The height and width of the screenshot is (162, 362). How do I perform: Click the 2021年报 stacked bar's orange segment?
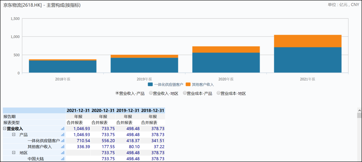pyautogui.click(x=307, y=41)
